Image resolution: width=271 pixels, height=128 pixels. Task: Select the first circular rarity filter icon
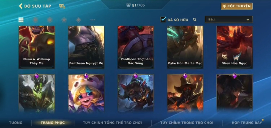click(35, 20)
